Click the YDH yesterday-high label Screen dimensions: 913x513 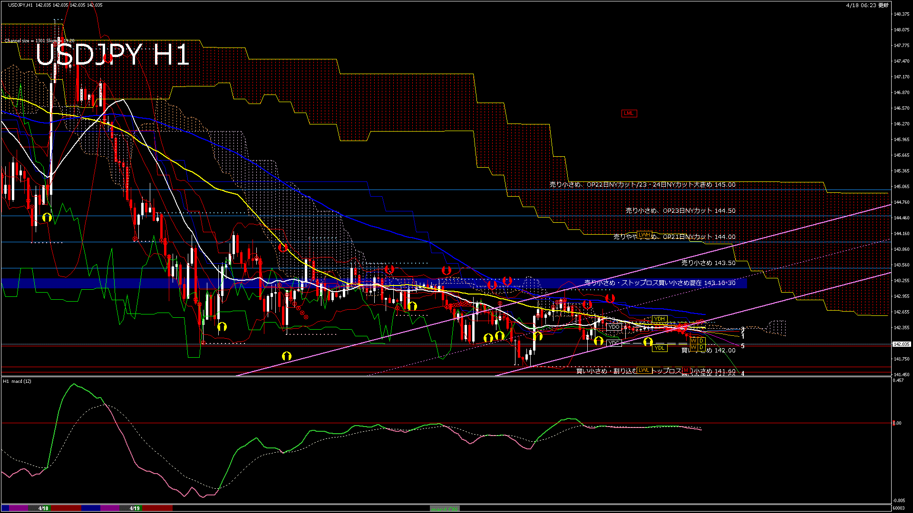659,319
